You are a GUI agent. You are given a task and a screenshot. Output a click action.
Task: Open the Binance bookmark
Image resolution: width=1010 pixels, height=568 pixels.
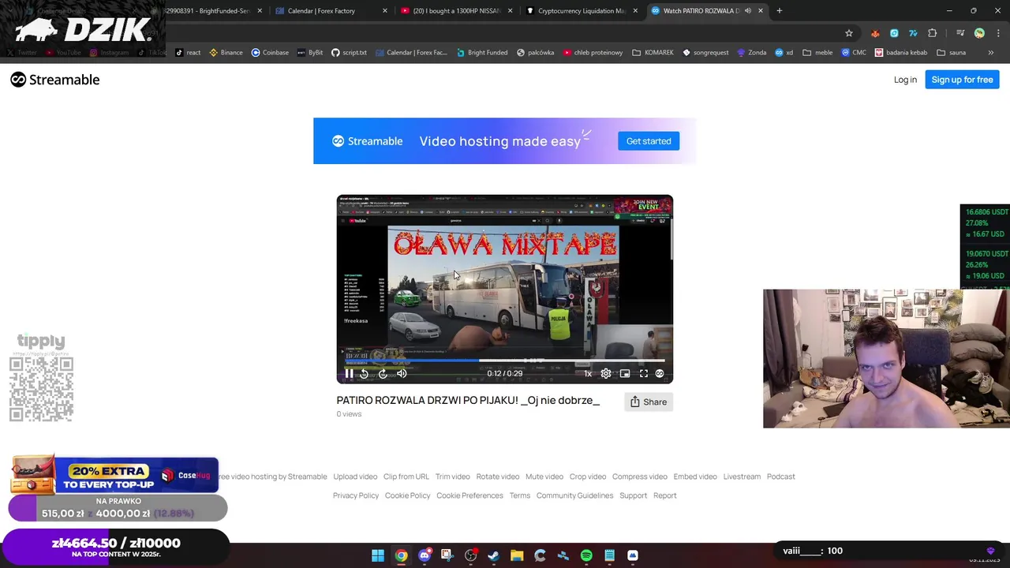click(226, 53)
